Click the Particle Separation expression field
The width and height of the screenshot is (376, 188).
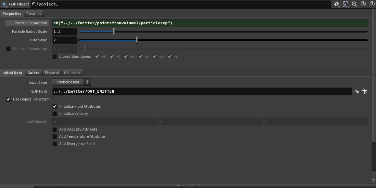pyautogui.click(x=210, y=23)
